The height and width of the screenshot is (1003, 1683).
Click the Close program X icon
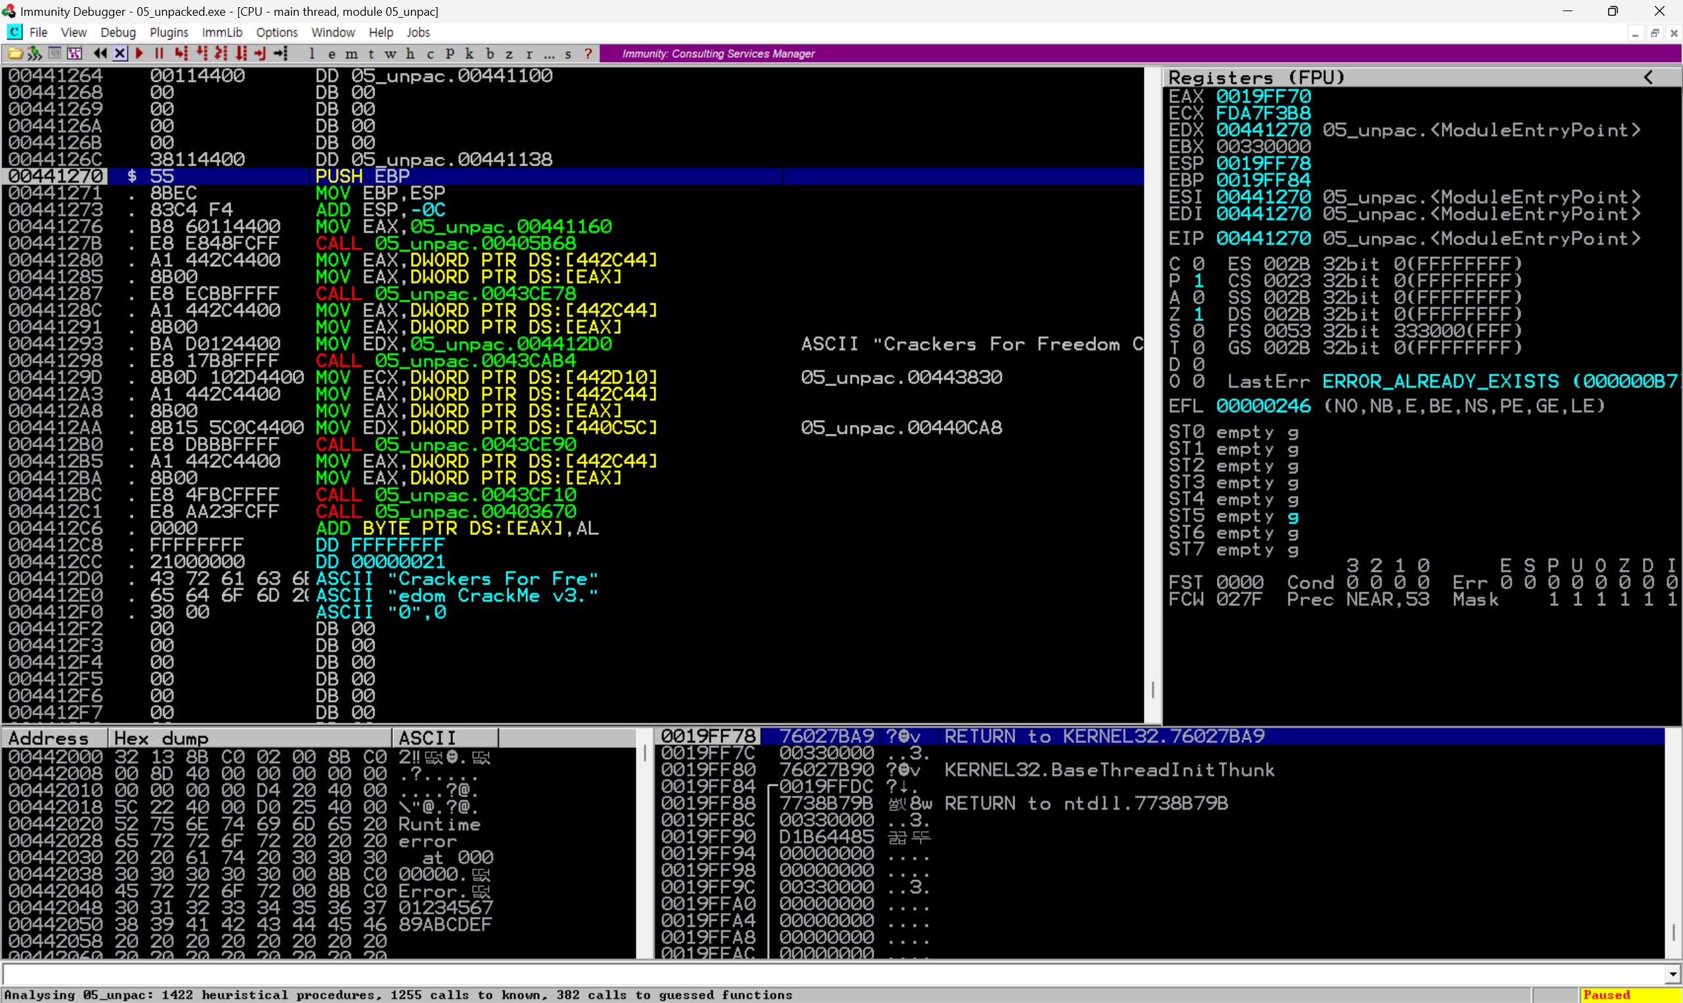point(120,53)
